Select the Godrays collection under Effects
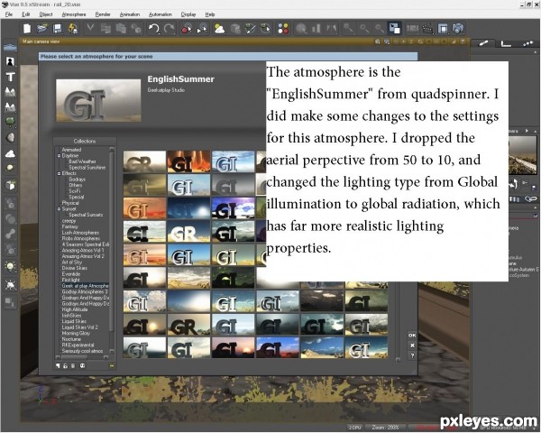 point(77,180)
